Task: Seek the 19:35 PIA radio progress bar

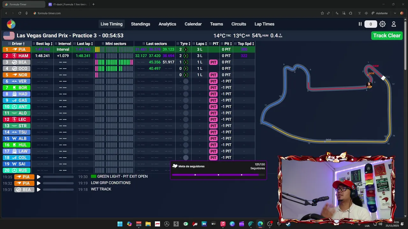Action: 58,177
